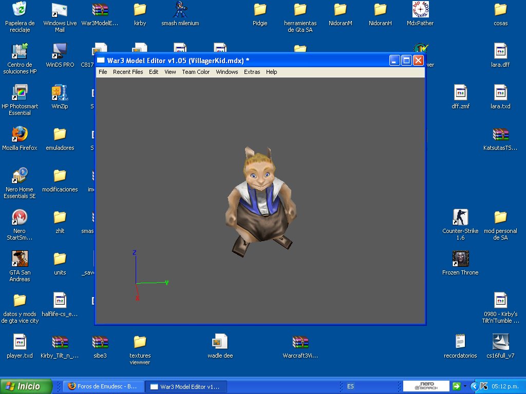Viewport: 526px width, 394px height.
Task: Select the Kirby_Tilt_n_... archive
Action: (x=60, y=346)
